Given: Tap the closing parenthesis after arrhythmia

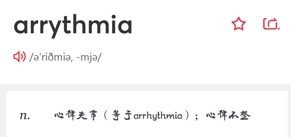Looking at the screenshot, I should (x=188, y=116).
